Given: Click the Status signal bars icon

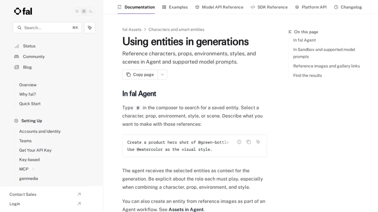Looking at the screenshot, I should click(x=16, y=46).
